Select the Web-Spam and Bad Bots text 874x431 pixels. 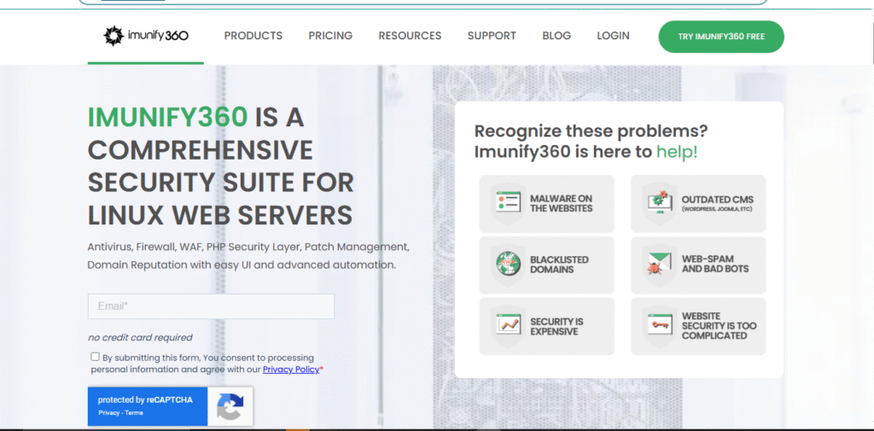click(715, 264)
